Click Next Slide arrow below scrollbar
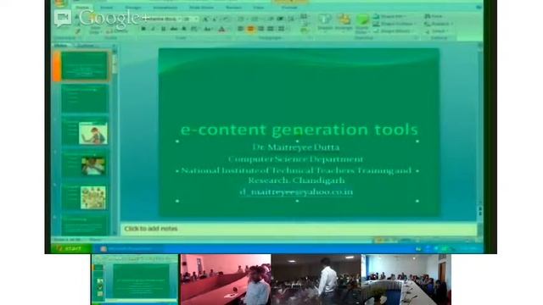The height and width of the screenshot is (305, 543). (x=480, y=214)
